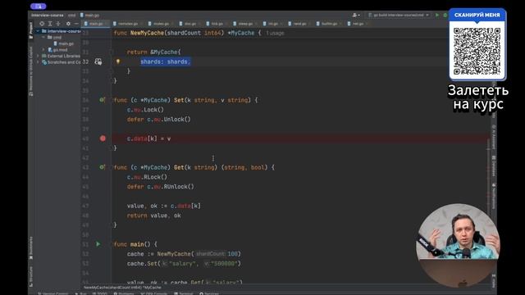Start debugging with green bug icon

[x=445, y=15]
